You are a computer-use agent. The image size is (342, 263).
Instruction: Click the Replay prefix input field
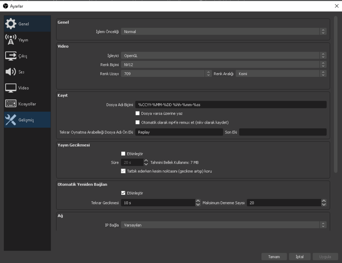179,132
